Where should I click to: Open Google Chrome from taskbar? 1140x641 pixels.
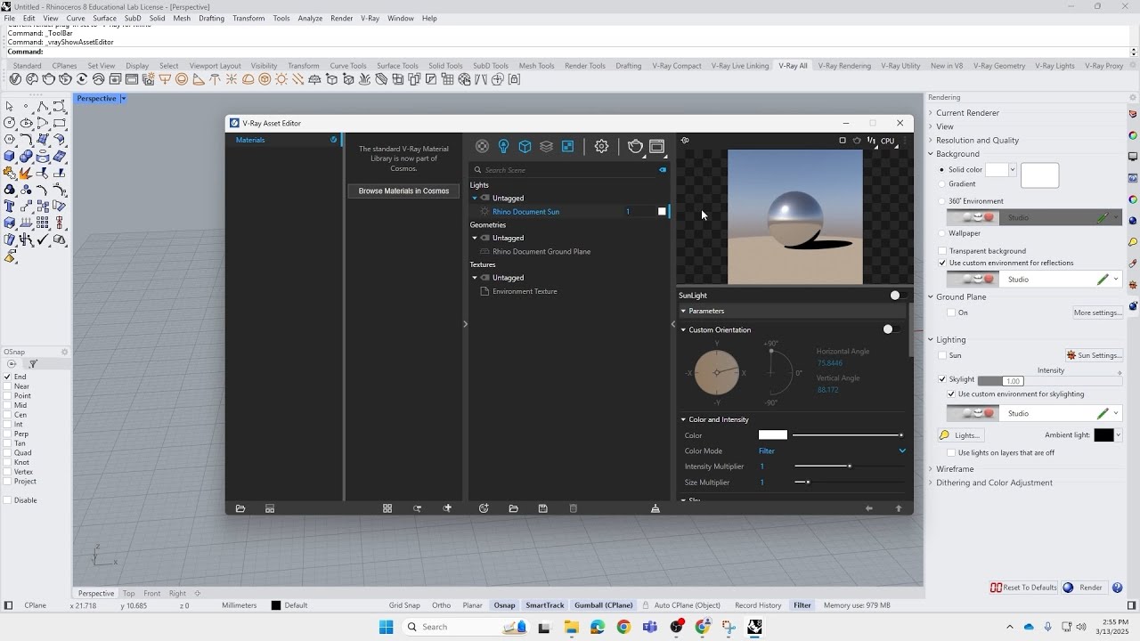tap(623, 627)
